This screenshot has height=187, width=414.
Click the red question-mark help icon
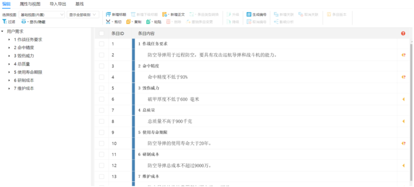click(403, 33)
